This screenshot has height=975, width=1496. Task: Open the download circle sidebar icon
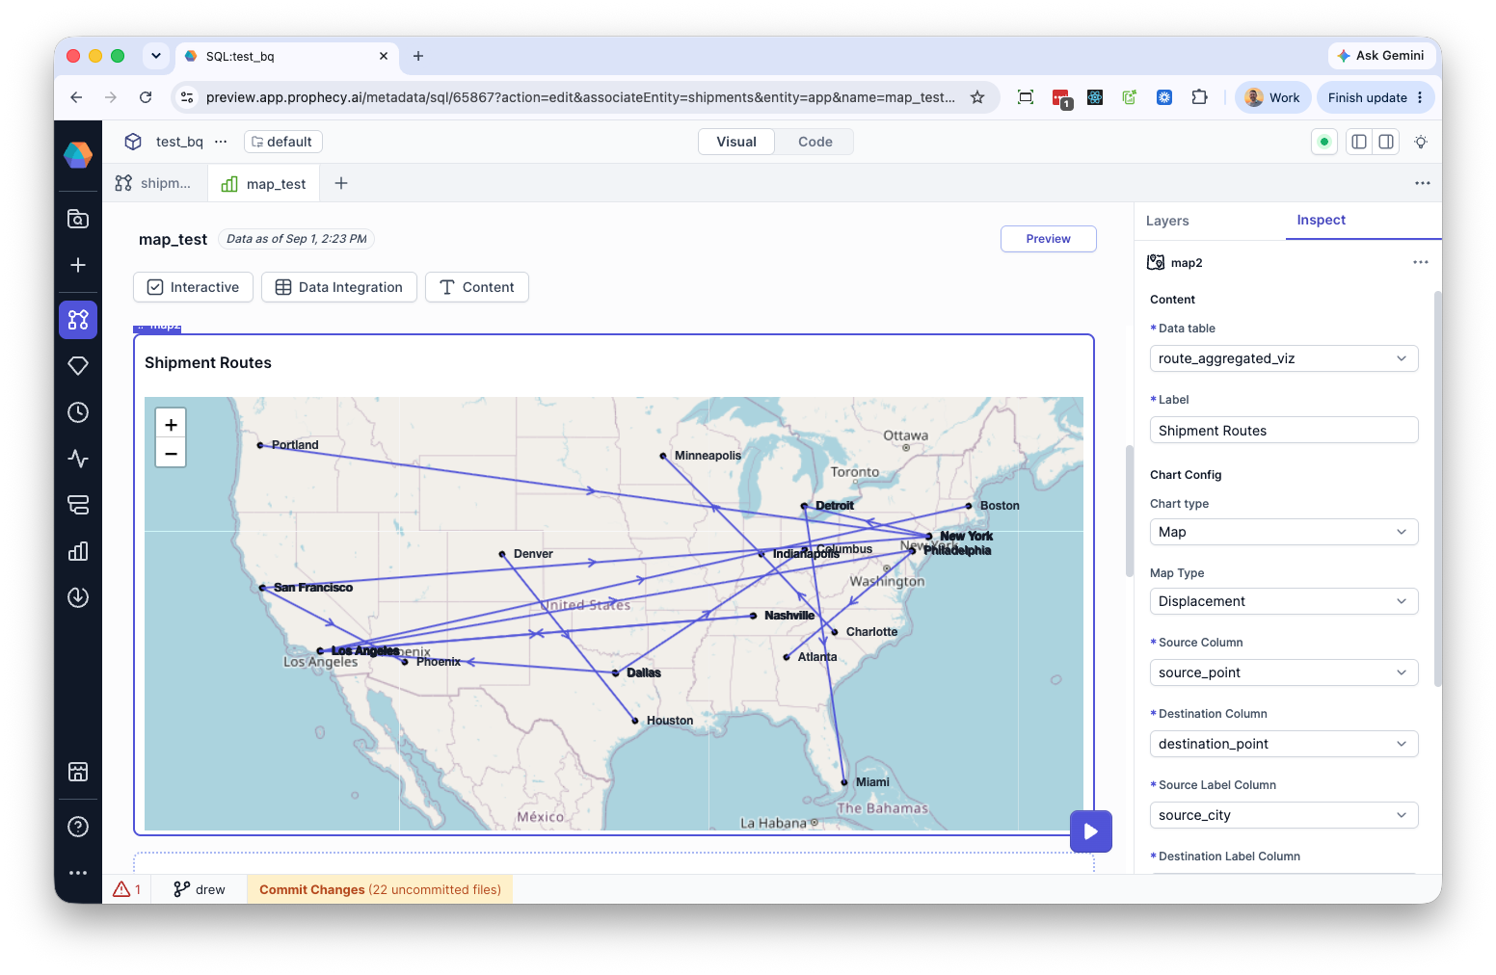[x=78, y=597]
